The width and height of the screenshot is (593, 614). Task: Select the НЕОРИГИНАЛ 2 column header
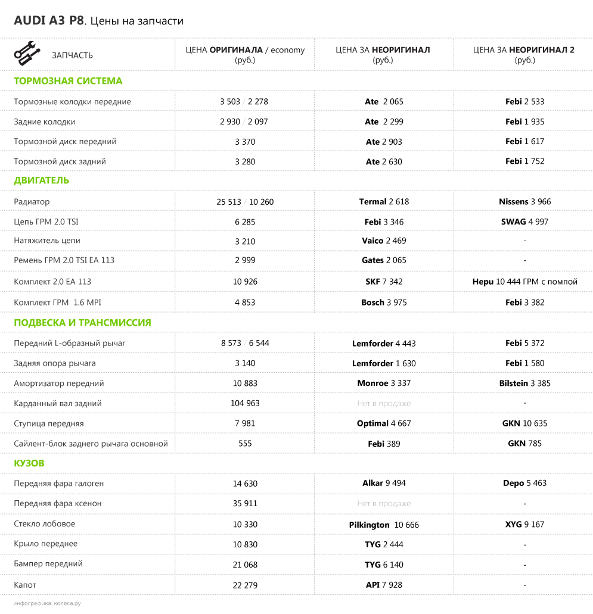click(524, 55)
